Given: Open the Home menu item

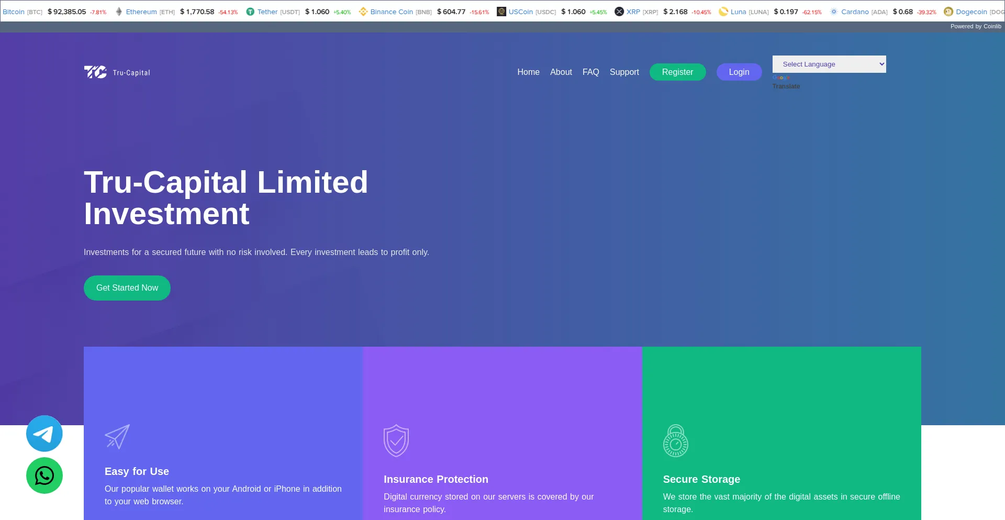Looking at the screenshot, I should click(x=528, y=72).
